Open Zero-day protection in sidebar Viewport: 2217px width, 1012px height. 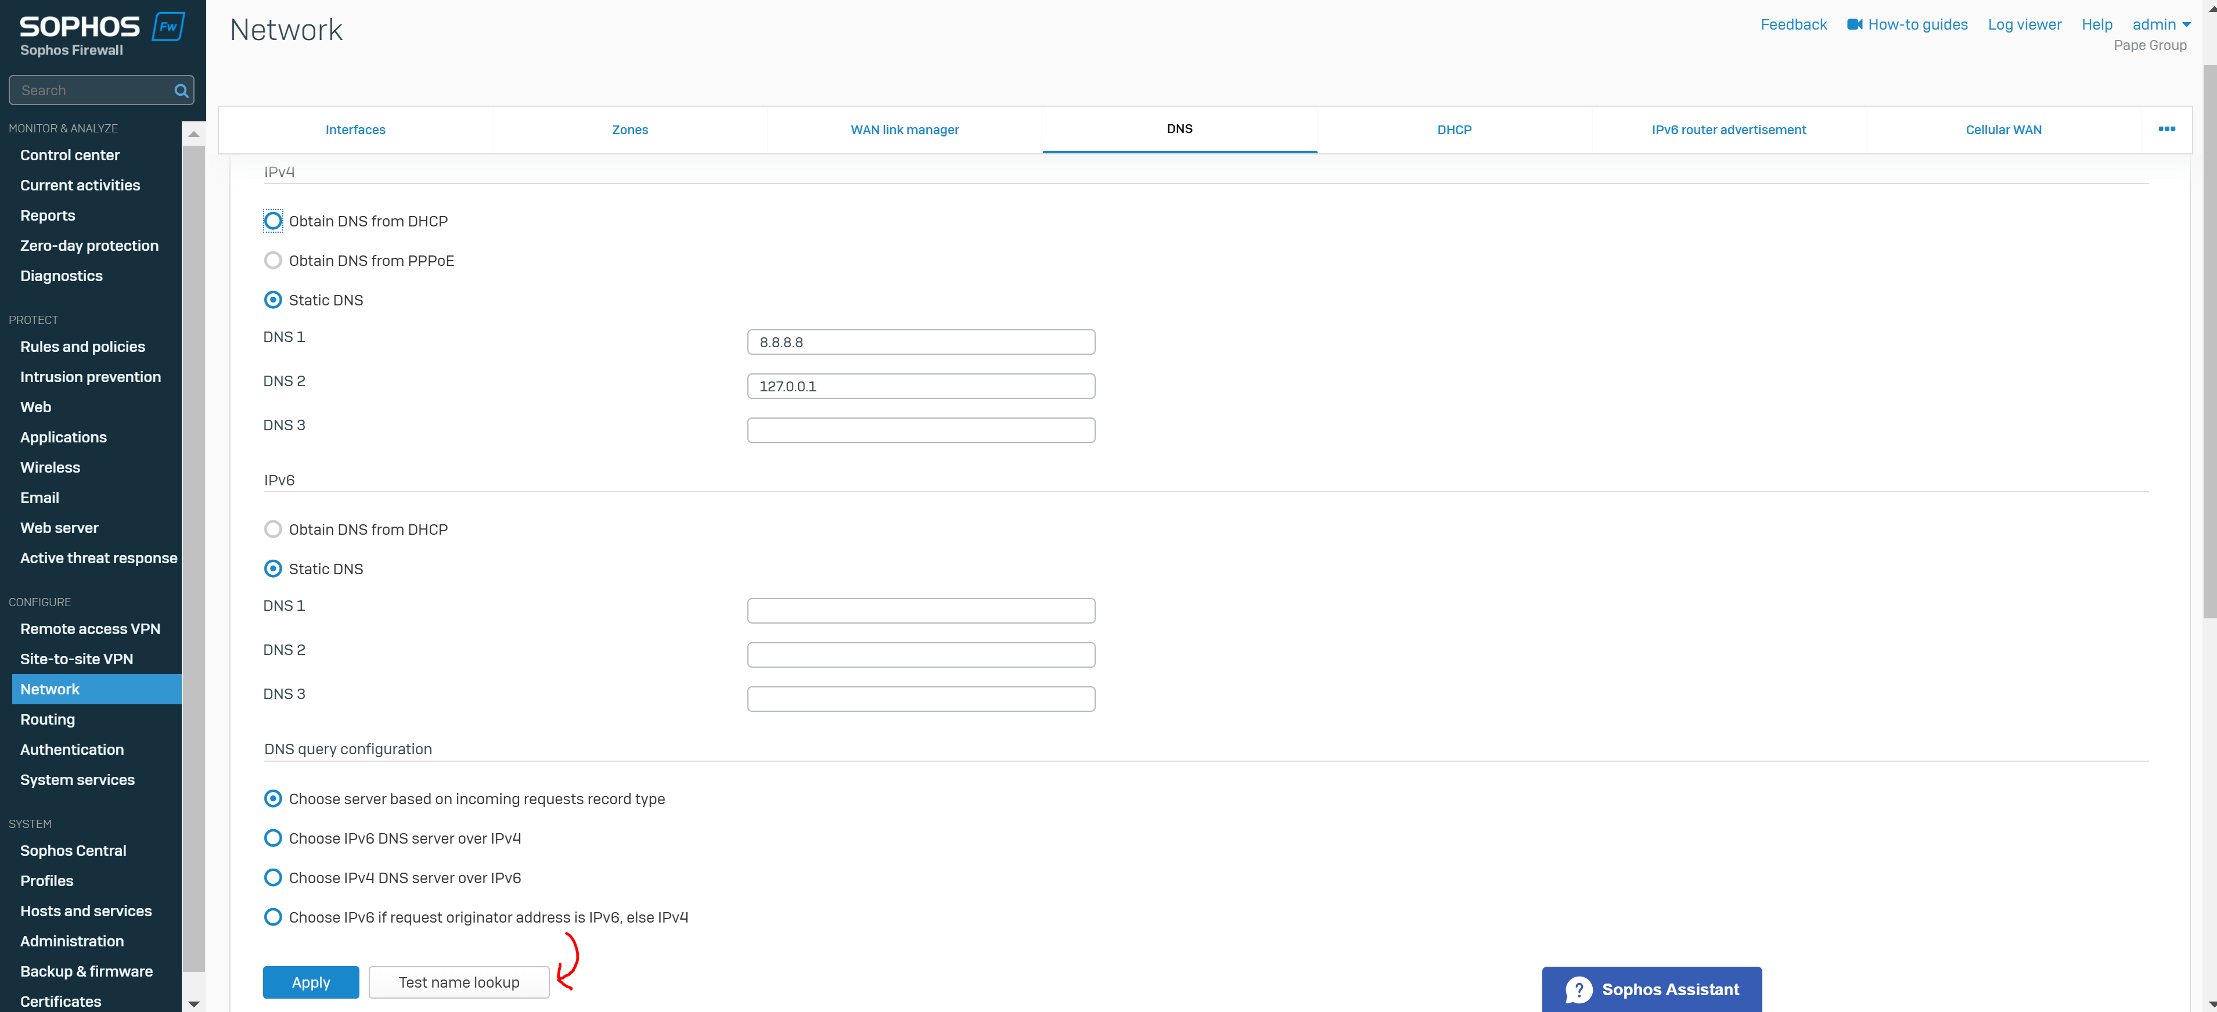pos(89,245)
